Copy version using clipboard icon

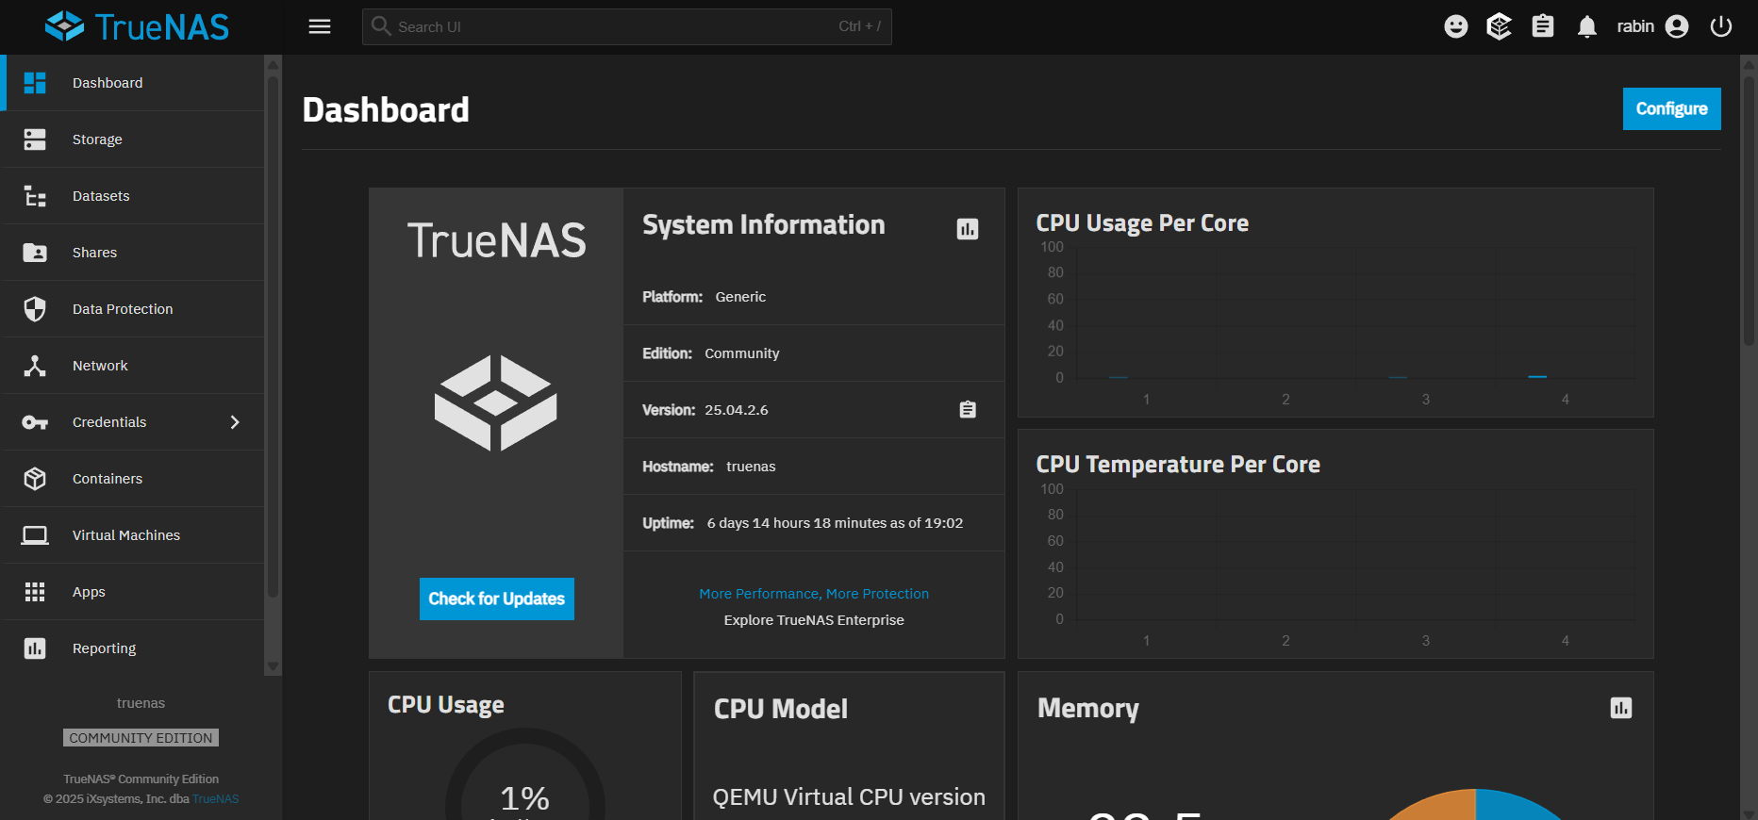(968, 410)
